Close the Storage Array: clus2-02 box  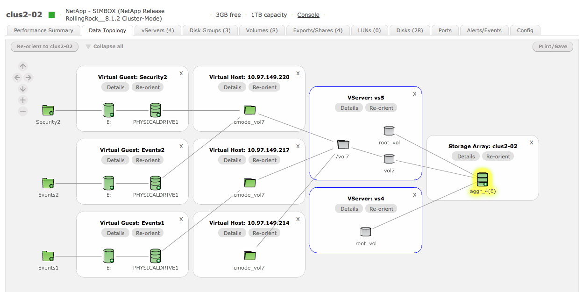532,142
